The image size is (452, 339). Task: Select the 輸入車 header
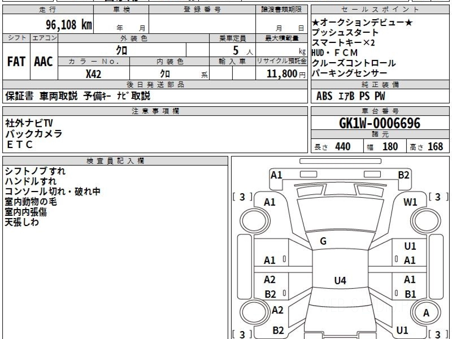tap(232, 61)
